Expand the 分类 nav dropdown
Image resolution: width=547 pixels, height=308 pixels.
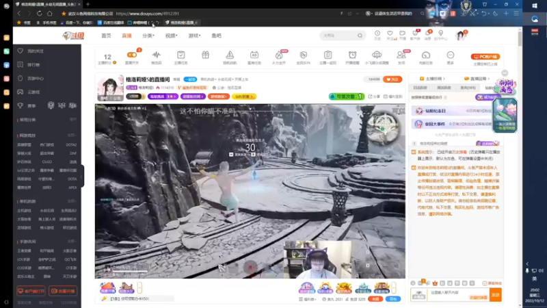coord(148,36)
